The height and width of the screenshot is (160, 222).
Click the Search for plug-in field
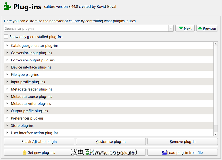(x=86, y=28)
